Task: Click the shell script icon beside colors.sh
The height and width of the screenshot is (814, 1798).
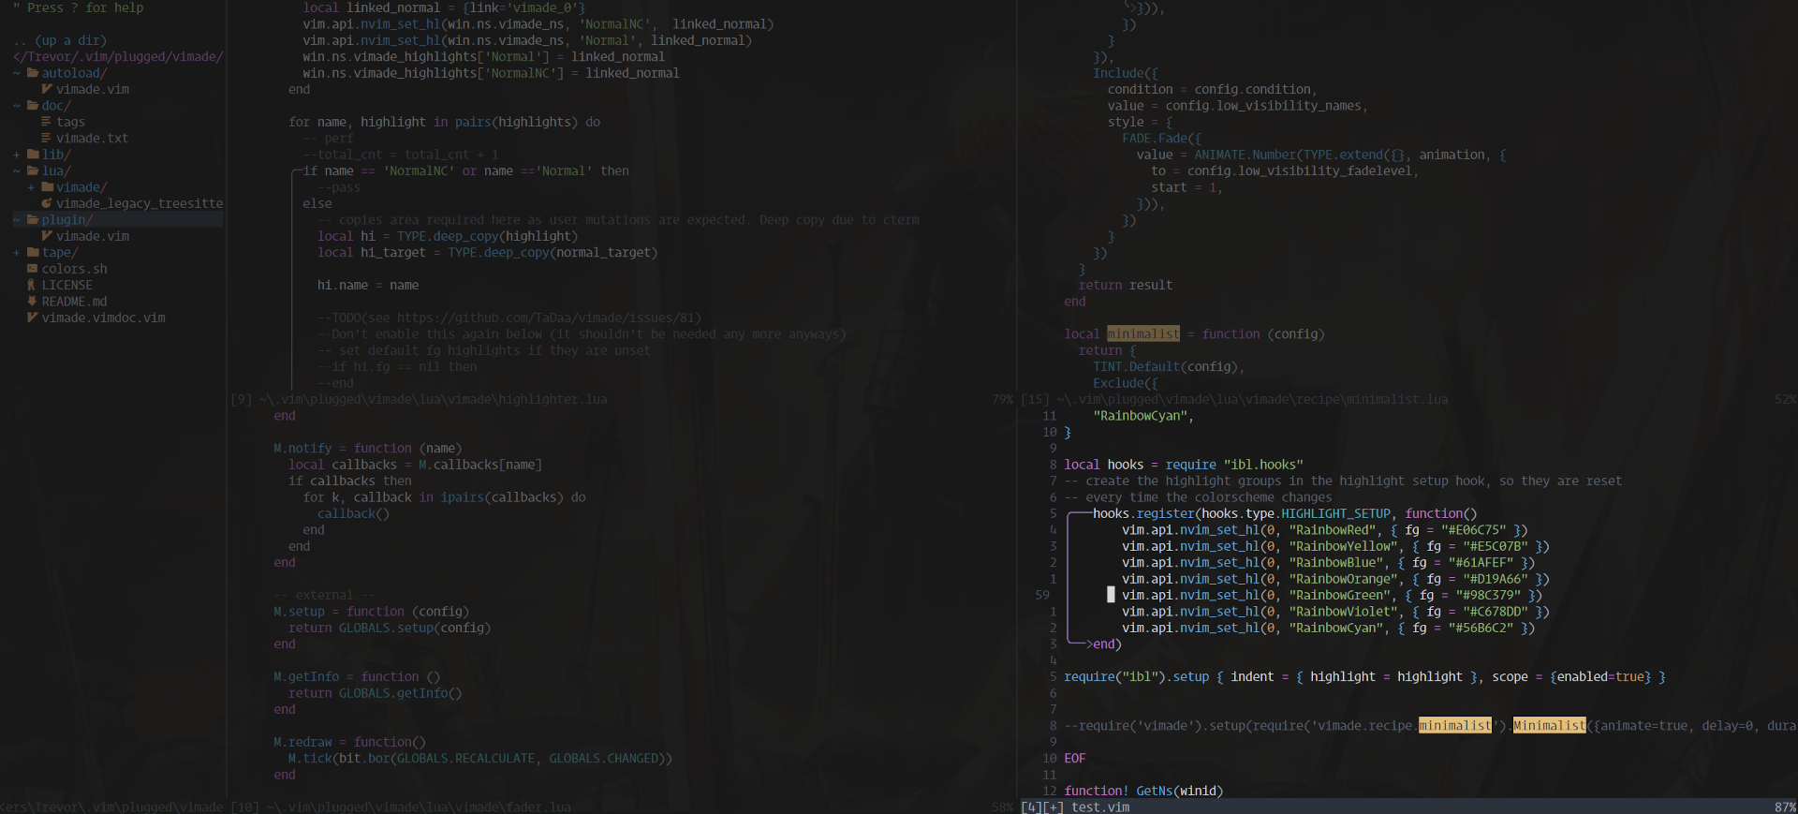Action: point(33,269)
